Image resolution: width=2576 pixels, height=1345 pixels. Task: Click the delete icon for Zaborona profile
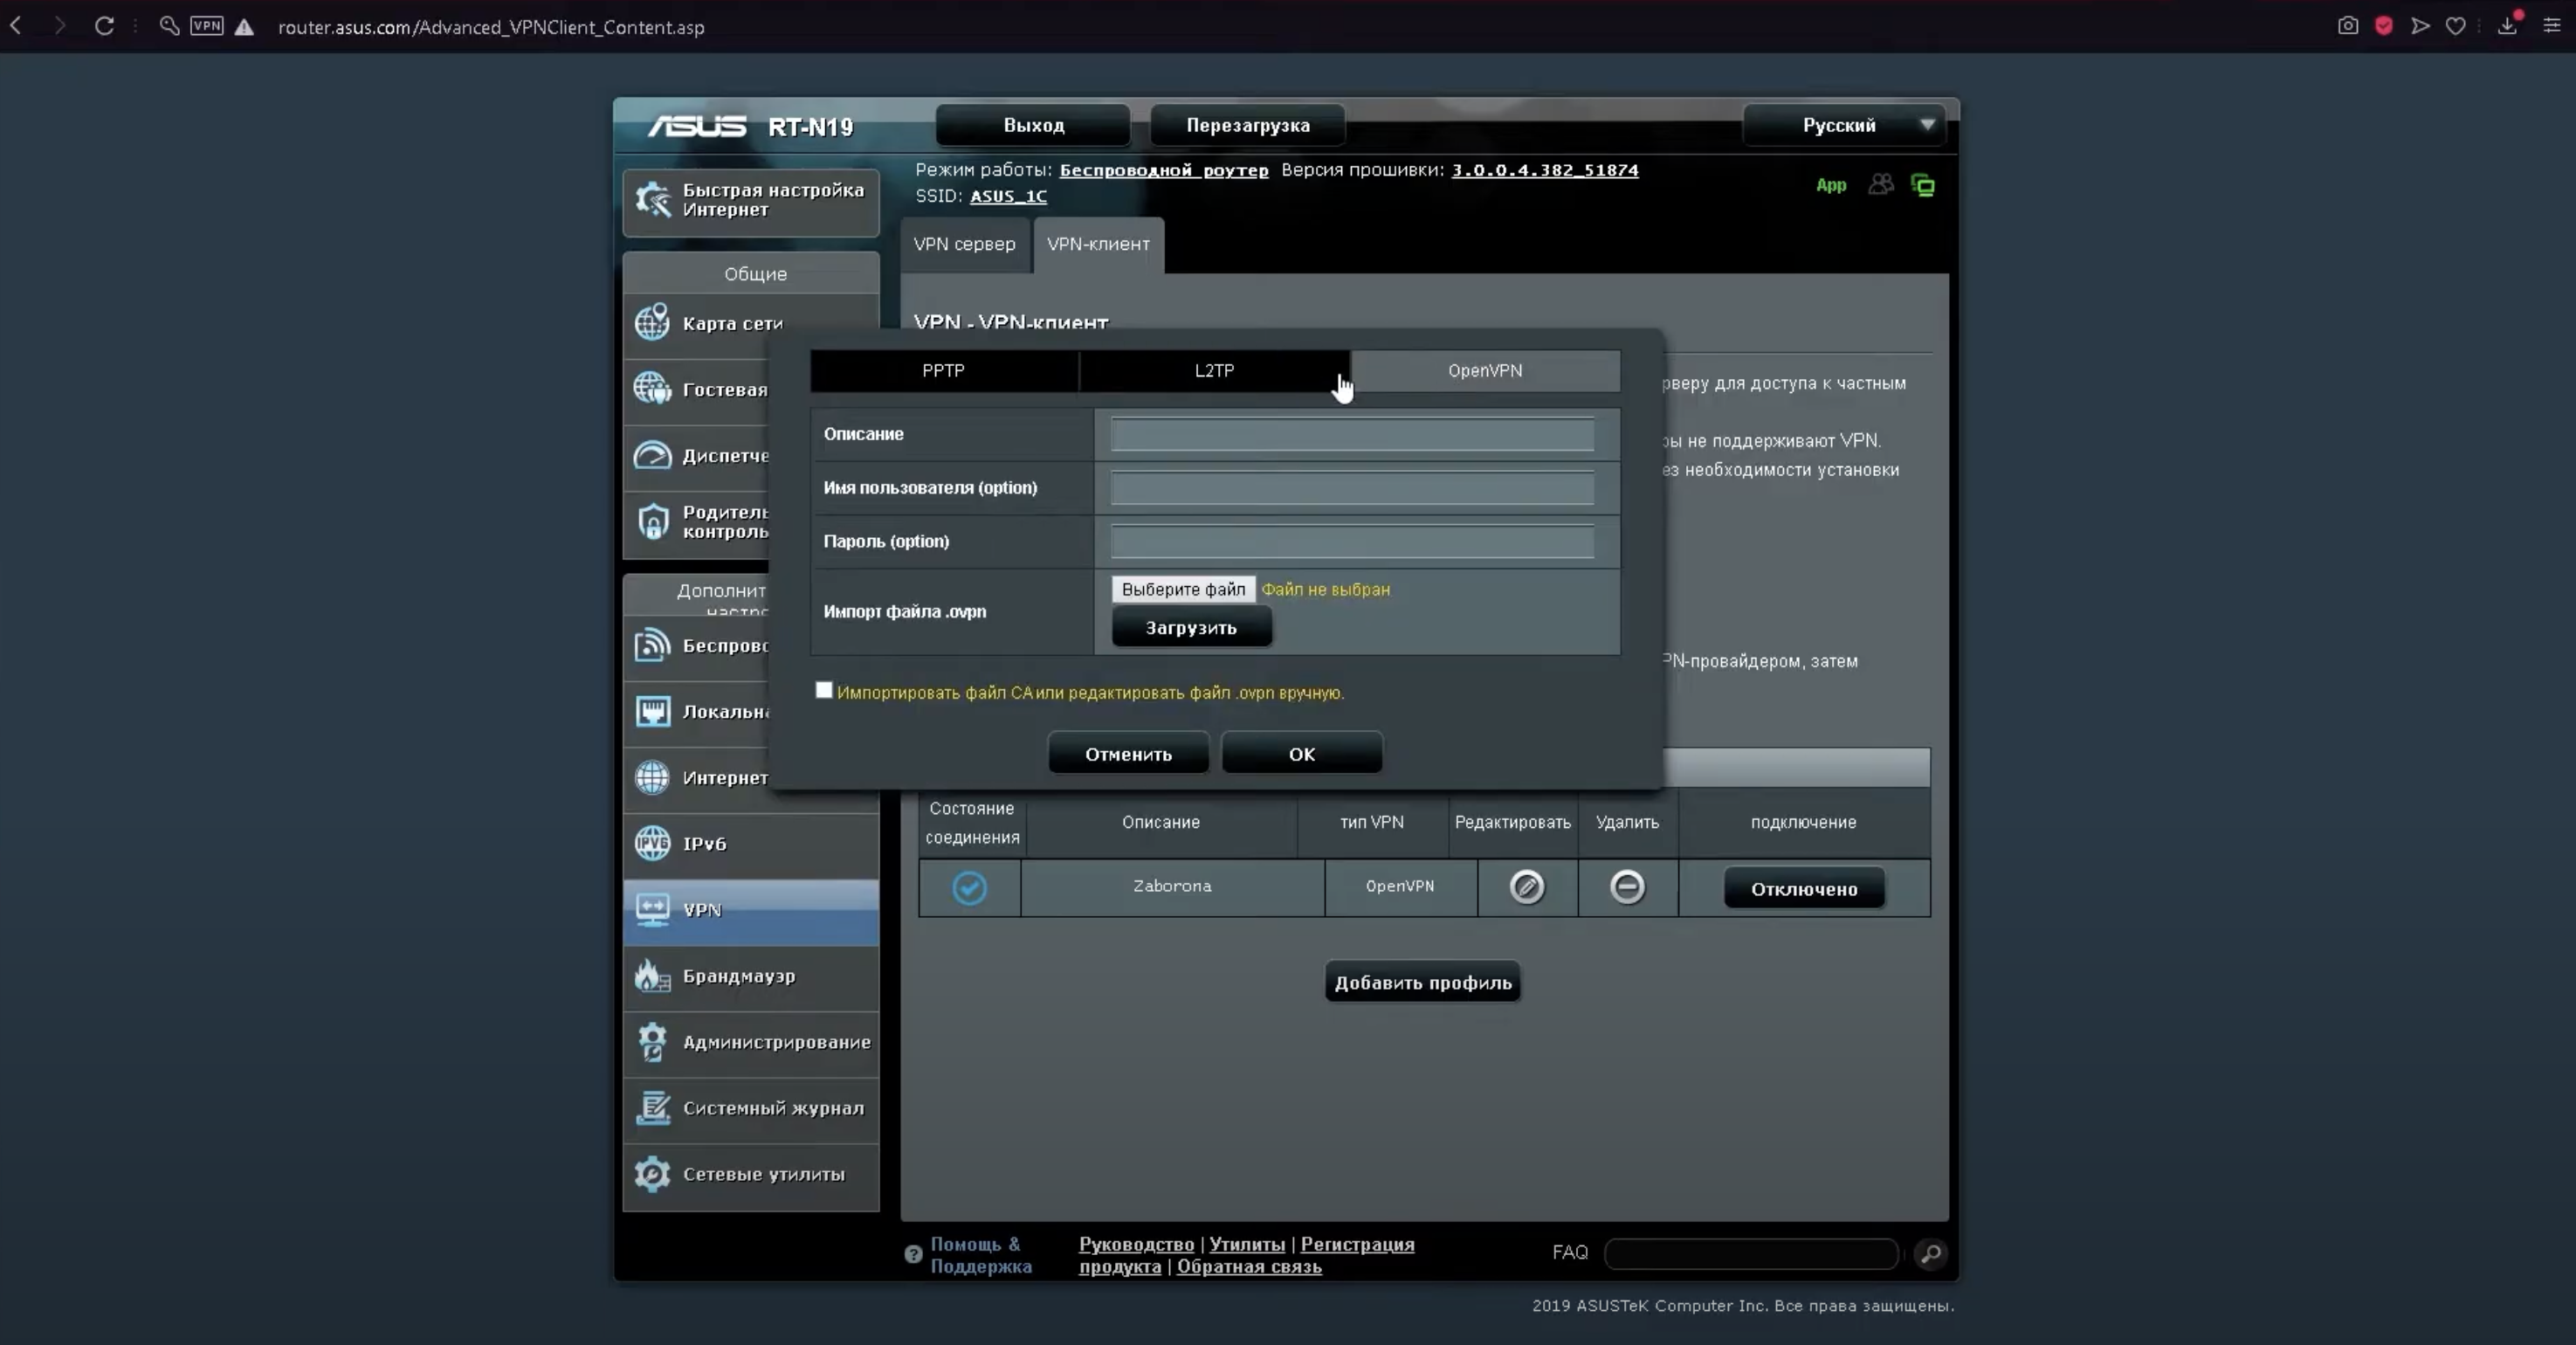(x=1627, y=887)
